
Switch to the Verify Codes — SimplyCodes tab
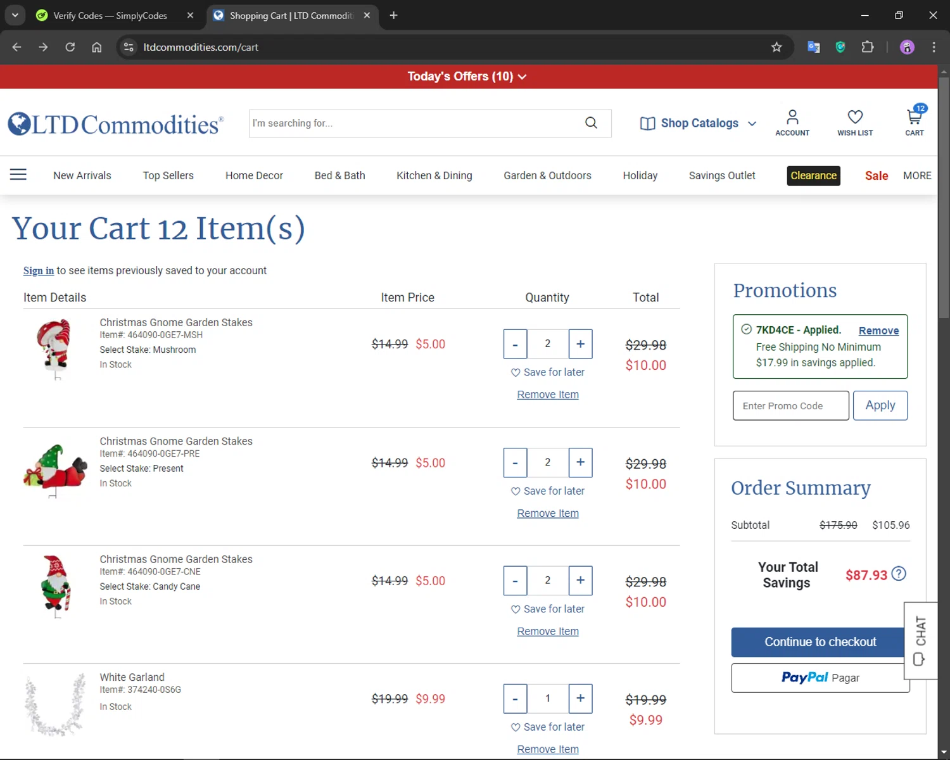point(109,15)
